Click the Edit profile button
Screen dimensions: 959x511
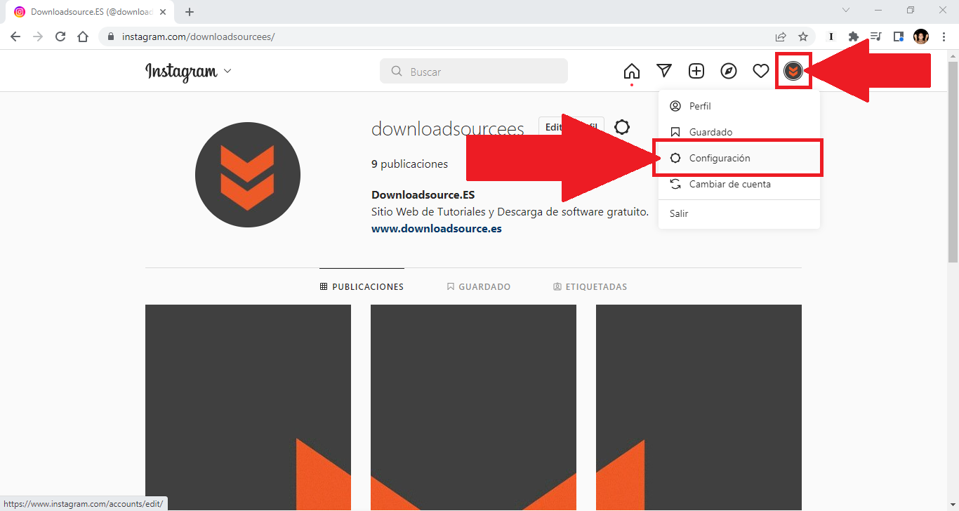pos(571,127)
